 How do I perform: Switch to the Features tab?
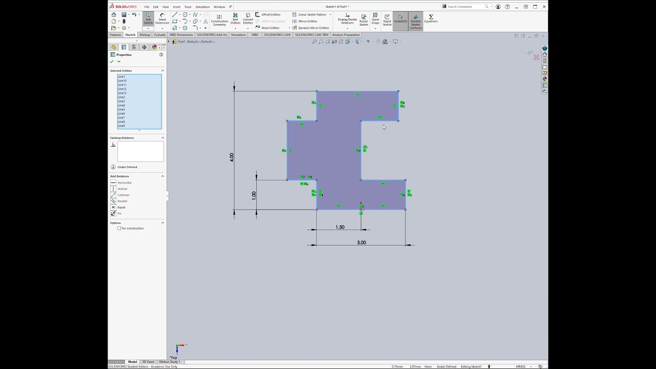[115, 35]
